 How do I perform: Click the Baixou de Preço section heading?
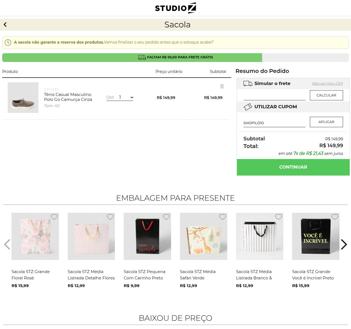point(175,318)
